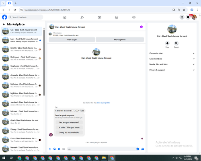201x161 pixels.
Task: Click the clock showing 6:35 PM
Action: [x=188, y=158]
